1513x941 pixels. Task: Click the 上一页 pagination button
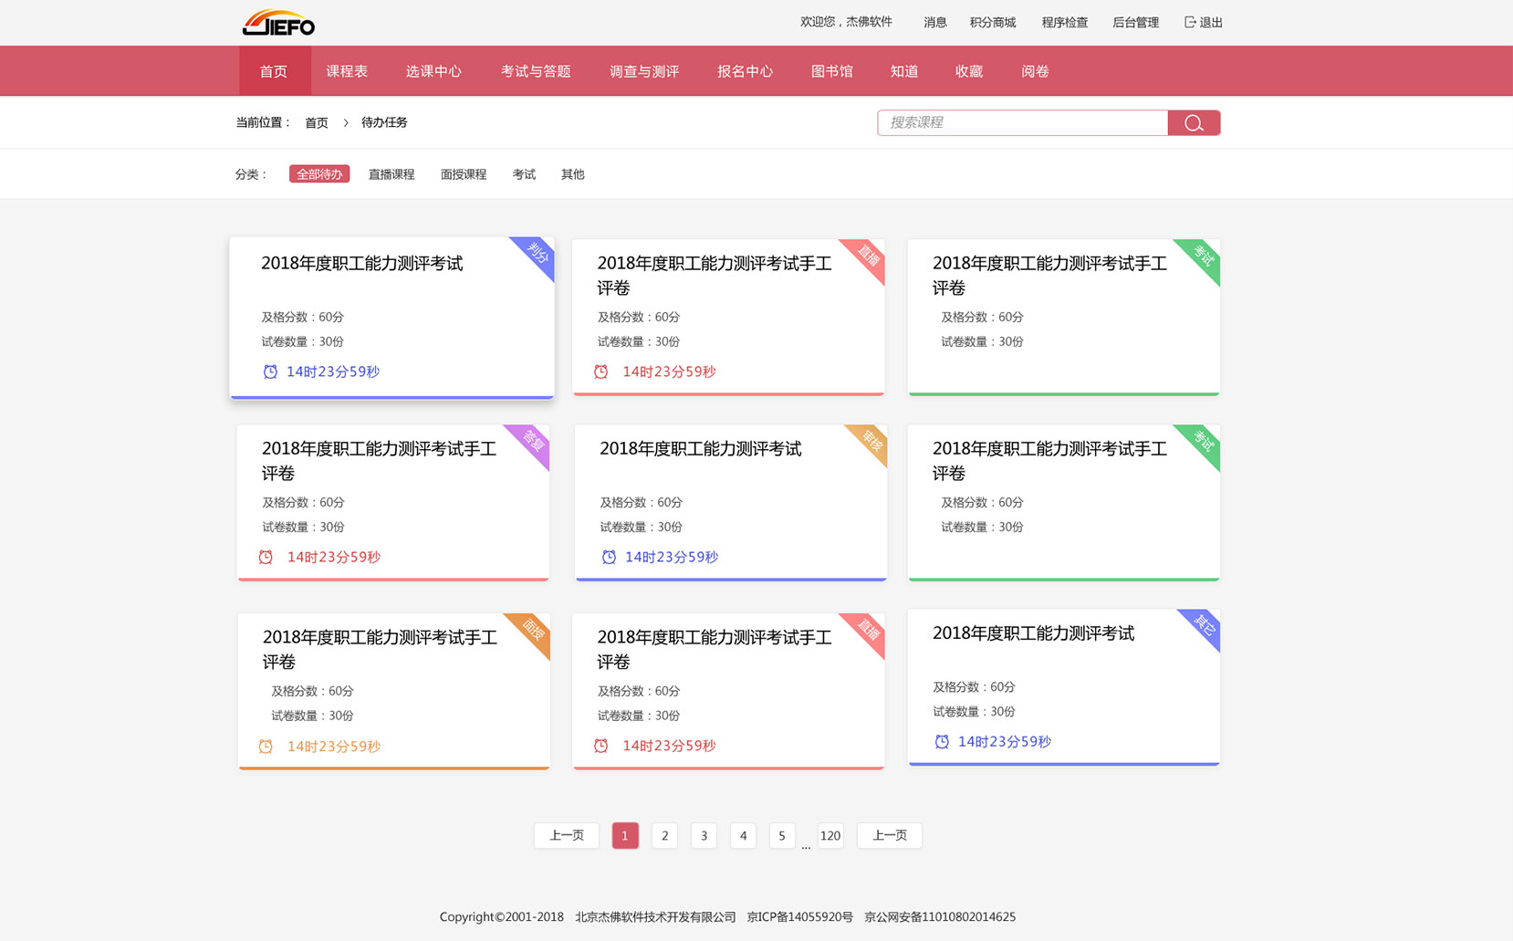566,835
